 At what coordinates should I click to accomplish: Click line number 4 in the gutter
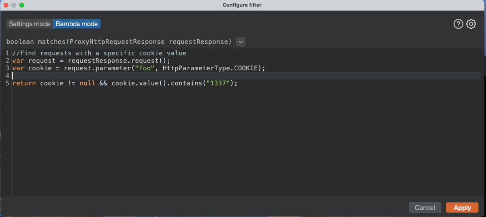pyautogui.click(x=8, y=76)
